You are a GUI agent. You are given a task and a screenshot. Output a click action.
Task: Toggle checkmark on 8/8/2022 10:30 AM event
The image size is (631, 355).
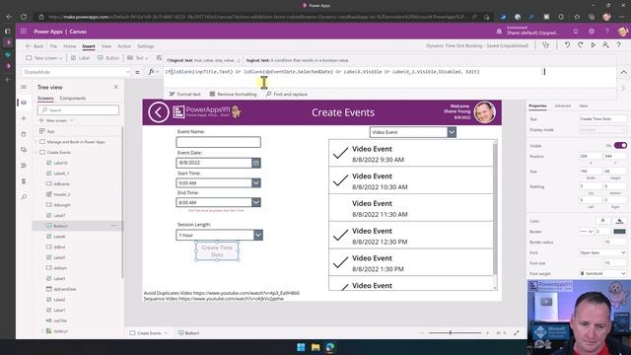click(x=340, y=180)
